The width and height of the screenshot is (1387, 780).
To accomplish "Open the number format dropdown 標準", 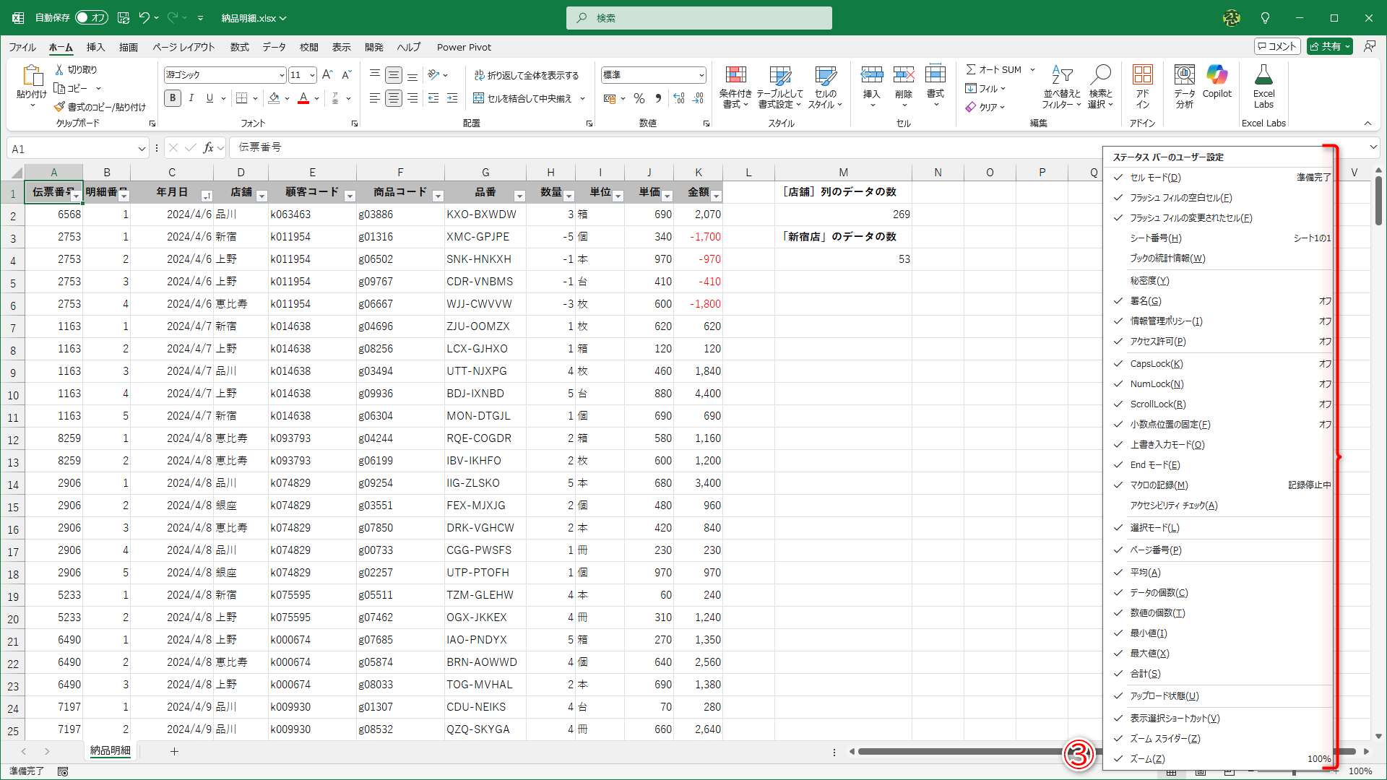I will (701, 75).
